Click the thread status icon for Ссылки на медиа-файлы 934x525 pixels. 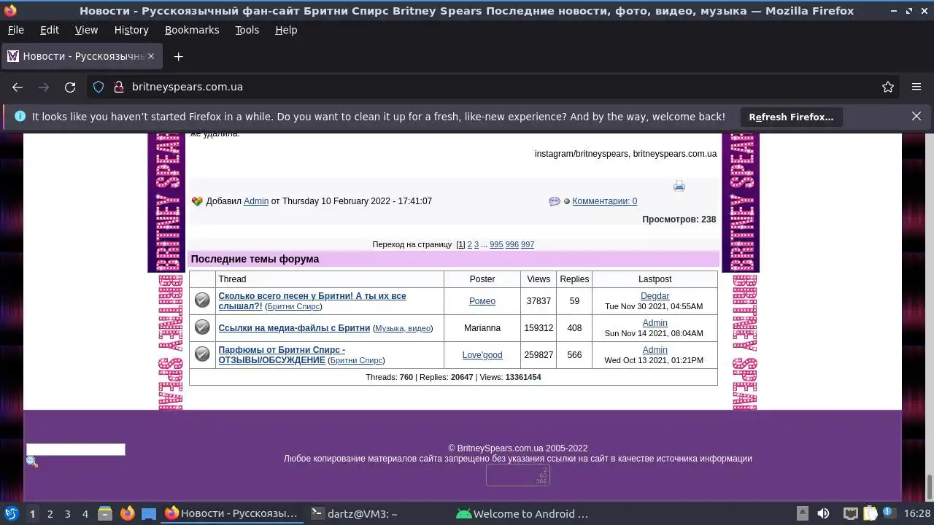tap(202, 327)
